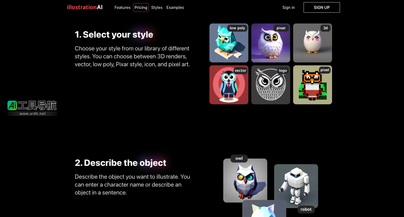Click the 'Select your style' heading
The image size is (404, 217).
[x=114, y=34]
